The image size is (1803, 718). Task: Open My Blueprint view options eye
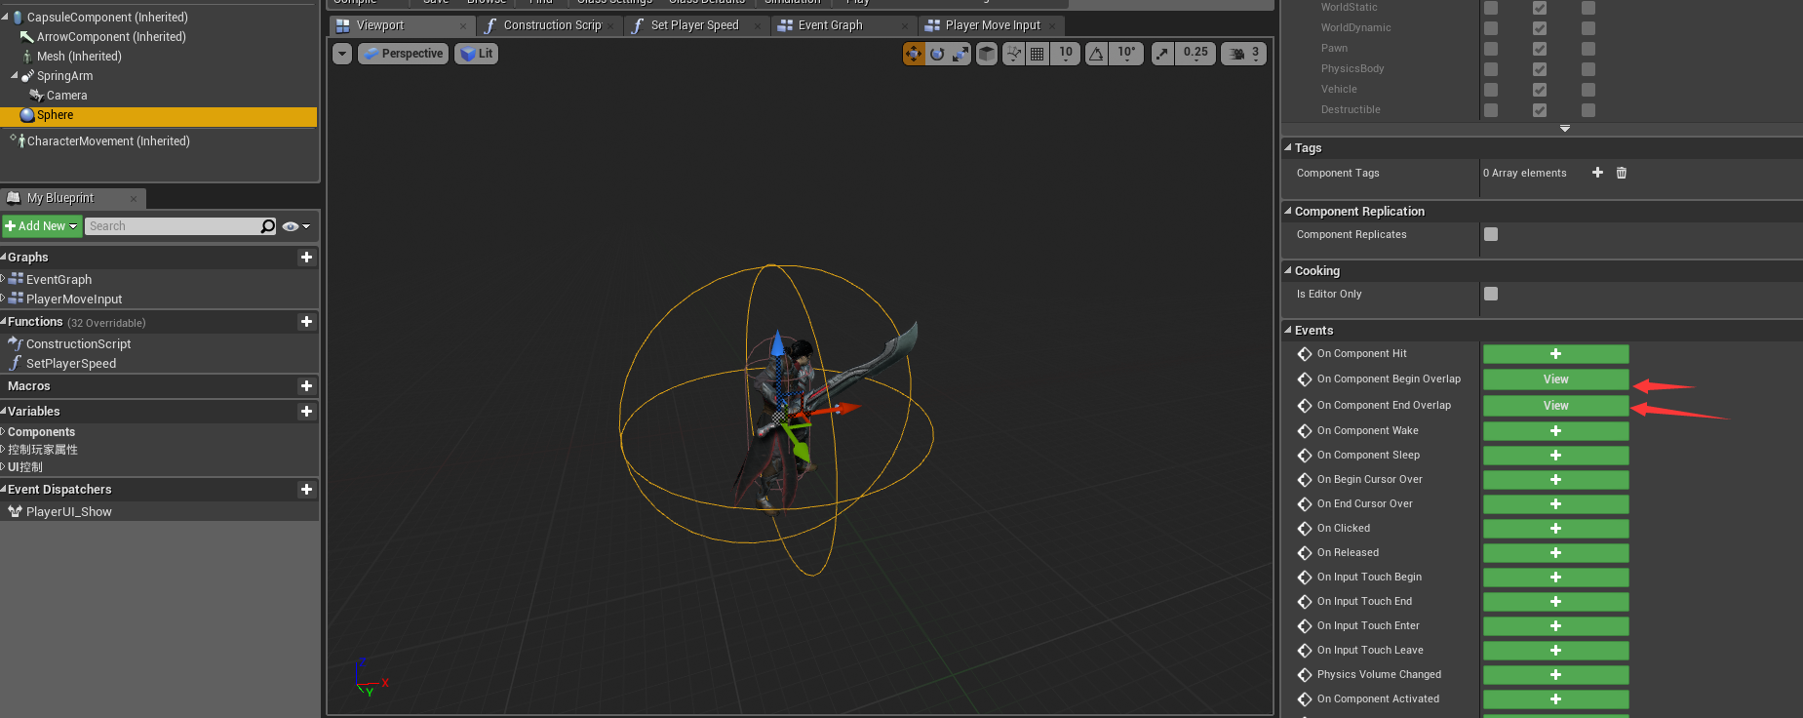pyautogui.click(x=295, y=226)
